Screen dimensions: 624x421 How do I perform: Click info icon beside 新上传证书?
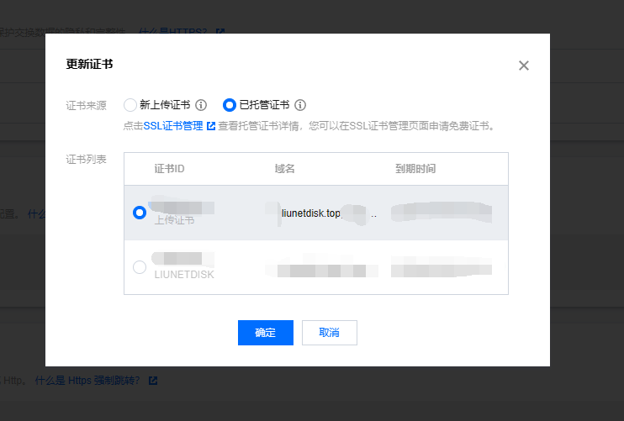coord(201,105)
